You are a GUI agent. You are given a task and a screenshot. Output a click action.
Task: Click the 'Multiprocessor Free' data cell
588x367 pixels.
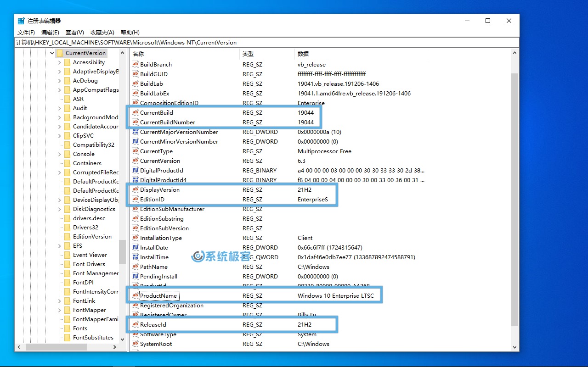(324, 151)
